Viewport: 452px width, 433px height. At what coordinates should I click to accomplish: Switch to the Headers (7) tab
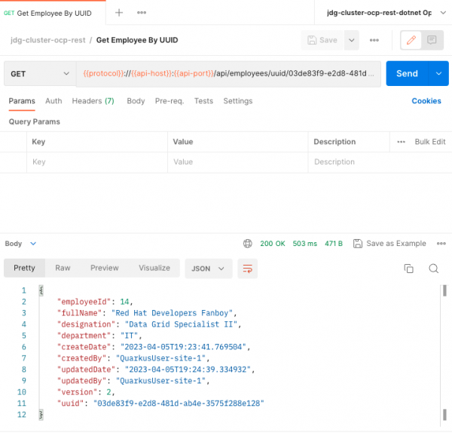click(x=93, y=101)
